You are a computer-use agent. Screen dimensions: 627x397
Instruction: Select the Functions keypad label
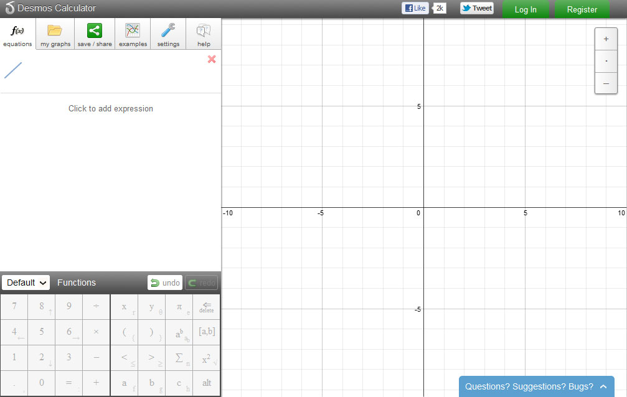[77, 283]
